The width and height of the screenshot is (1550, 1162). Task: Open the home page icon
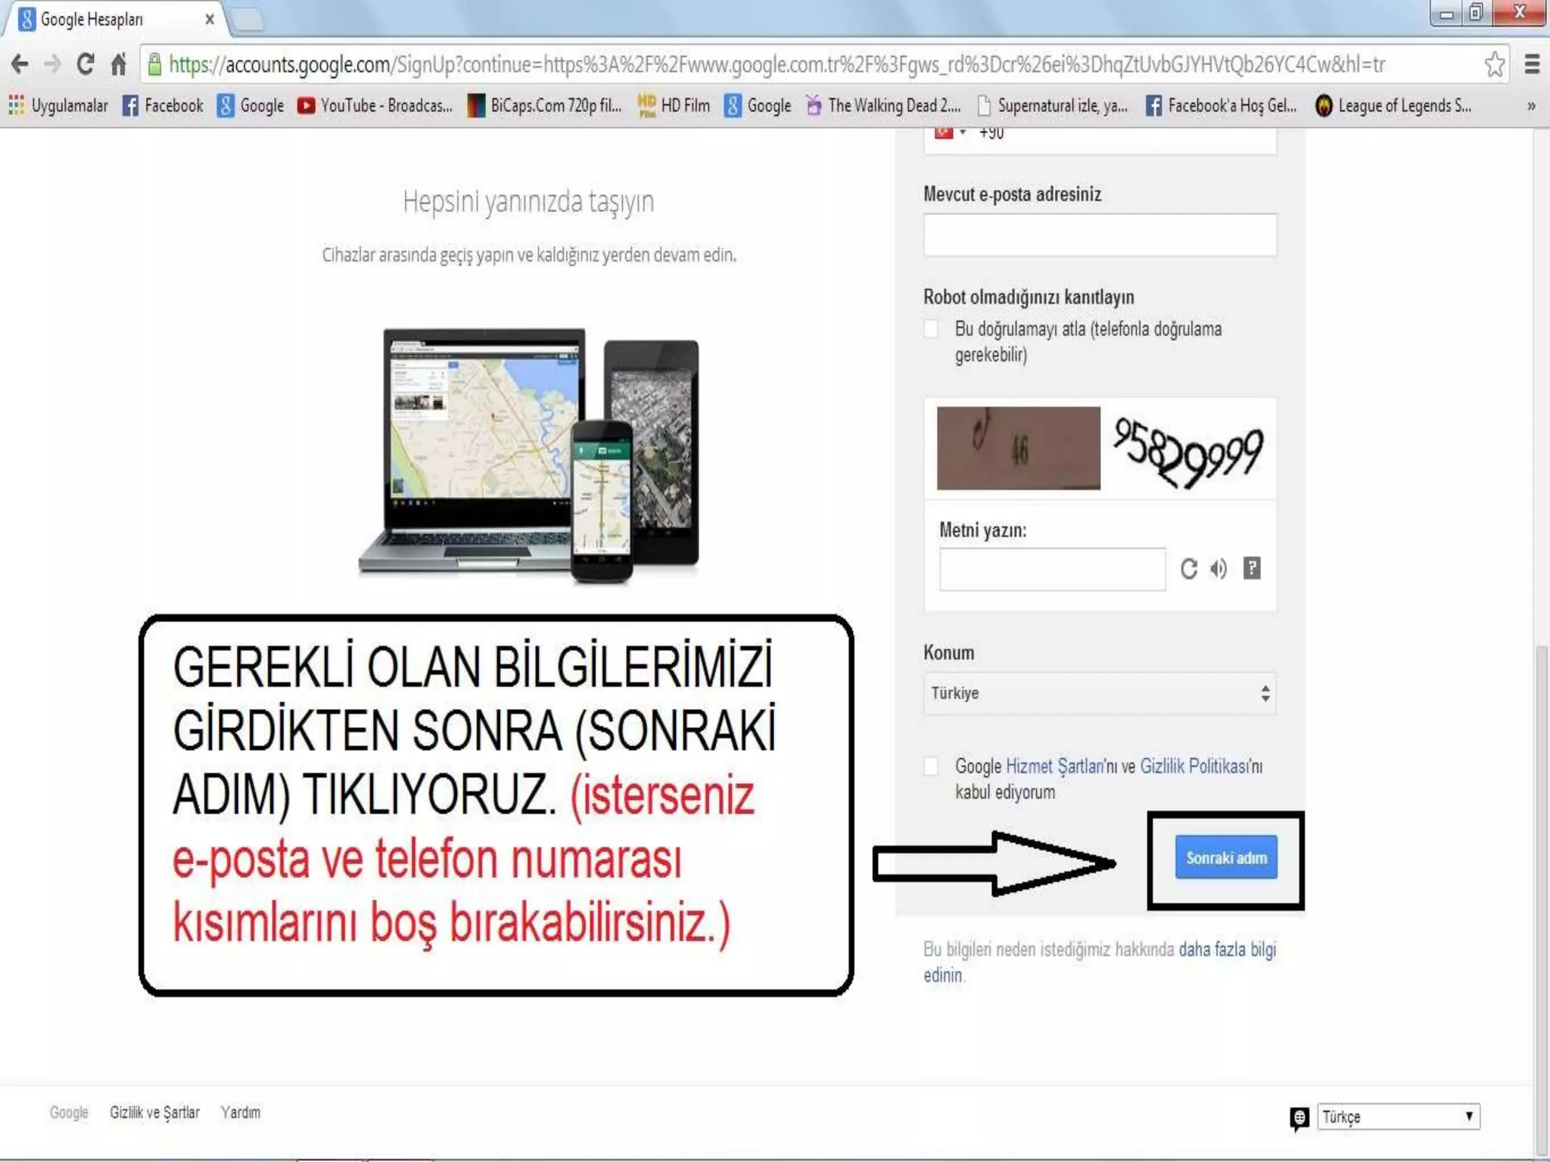[119, 64]
